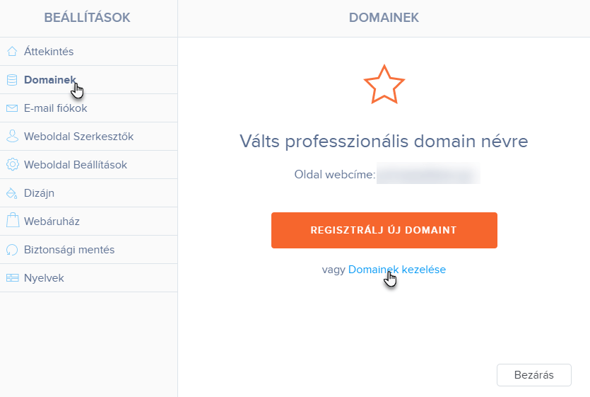The width and height of the screenshot is (590, 397).
Task: Click the envelope icon for E-mail fiókok
Action: point(12,108)
